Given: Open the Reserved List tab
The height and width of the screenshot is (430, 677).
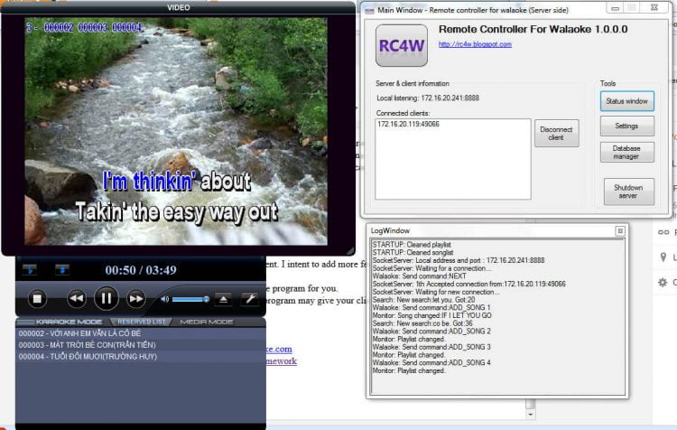Looking at the screenshot, I should click(141, 322).
